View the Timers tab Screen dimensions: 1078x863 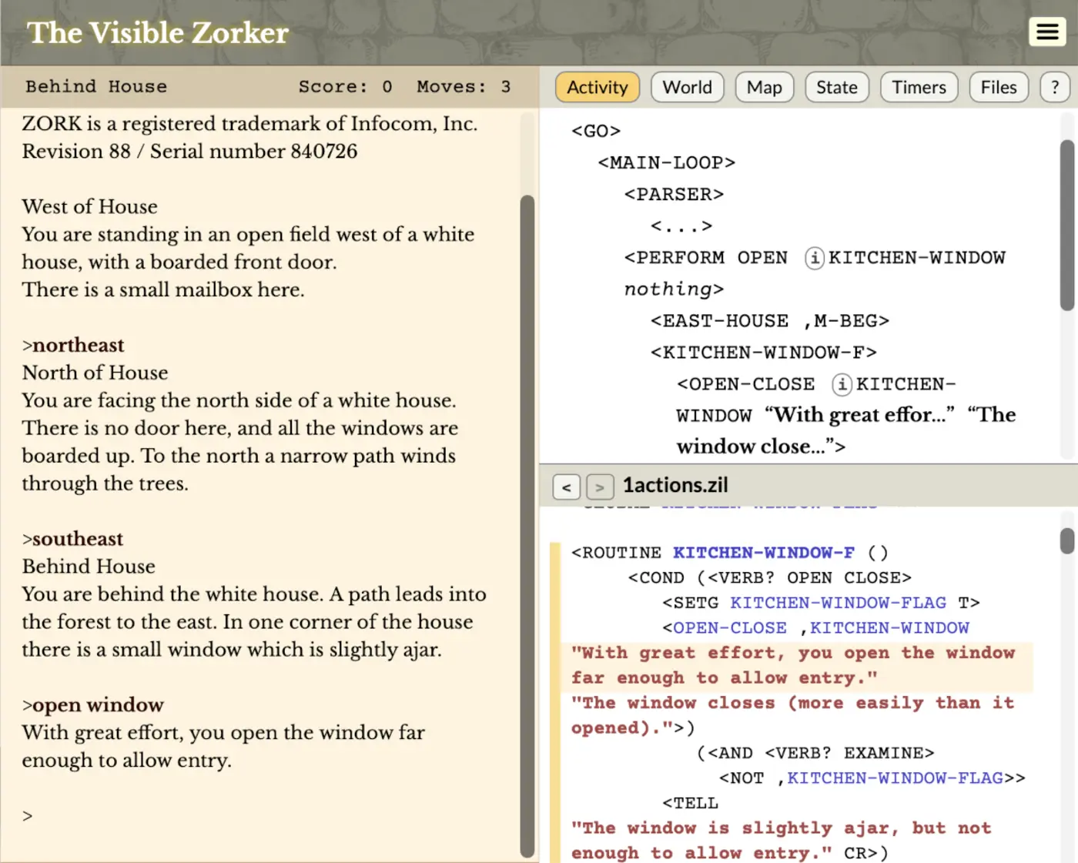918,87
